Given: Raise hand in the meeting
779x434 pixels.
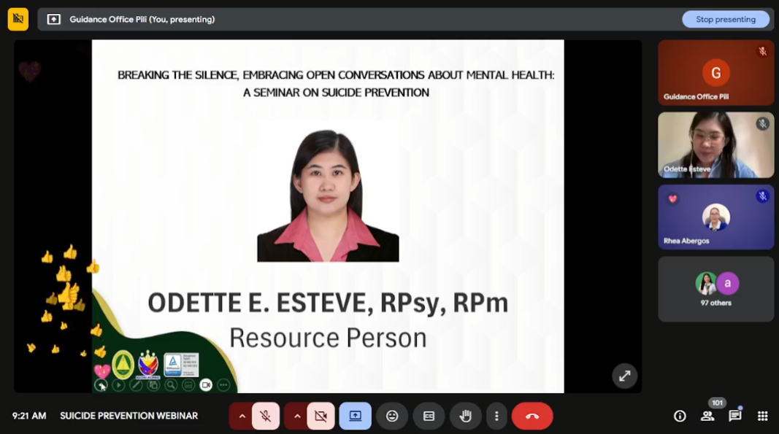Looking at the screenshot, I should pyautogui.click(x=465, y=416).
